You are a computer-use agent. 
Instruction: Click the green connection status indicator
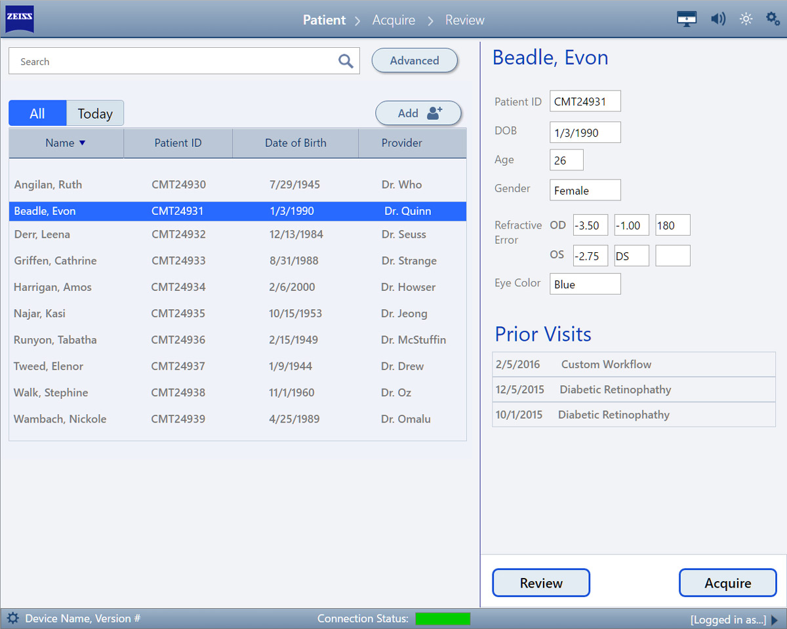443,619
